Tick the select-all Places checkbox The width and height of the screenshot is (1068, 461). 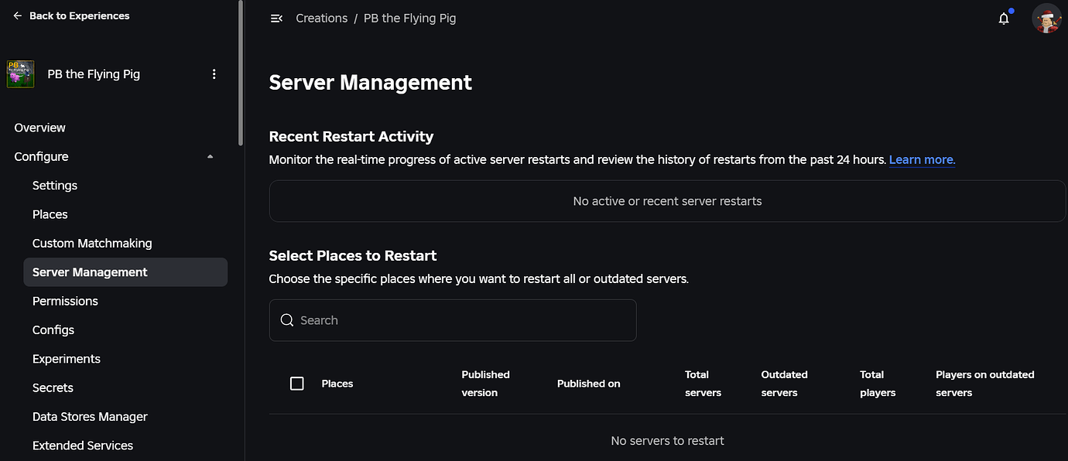coord(297,384)
